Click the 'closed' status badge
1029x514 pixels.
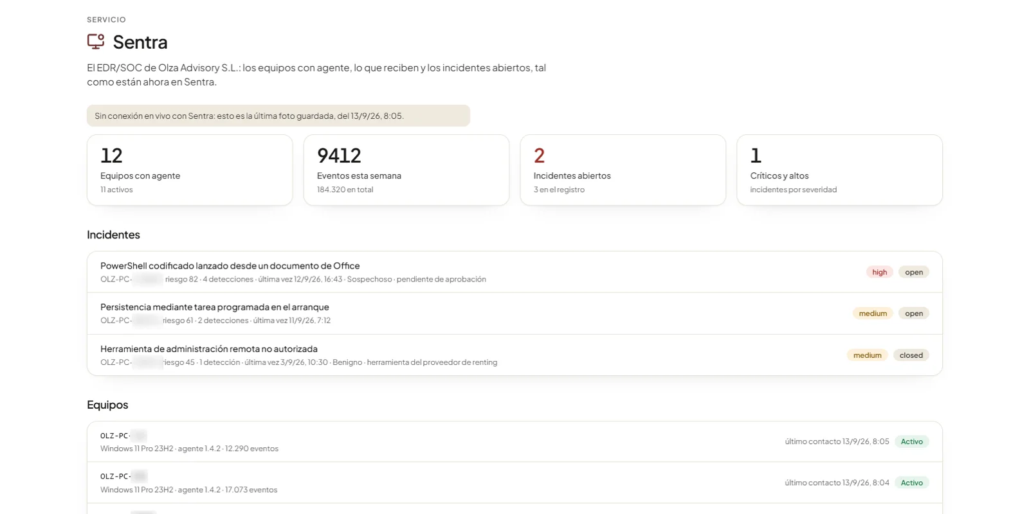click(911, 355)
